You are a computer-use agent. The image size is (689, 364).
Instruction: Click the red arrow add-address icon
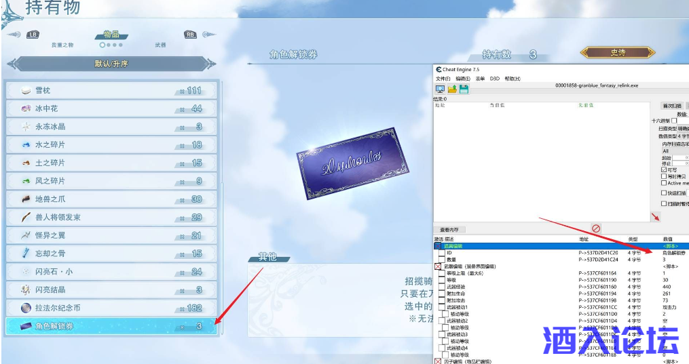[x=654, y=217]
